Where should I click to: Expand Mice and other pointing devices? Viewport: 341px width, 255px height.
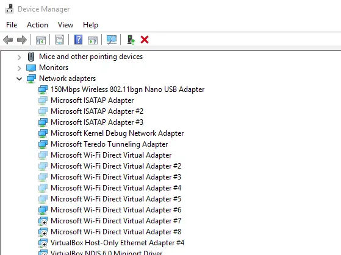(x=19, y=57)
